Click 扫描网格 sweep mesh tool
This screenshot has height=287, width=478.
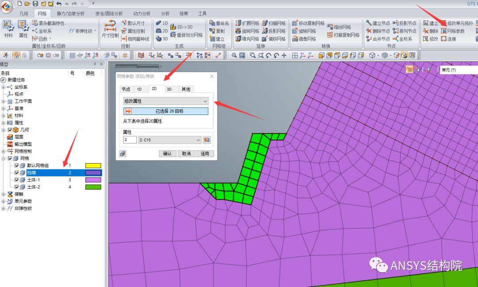274,23
